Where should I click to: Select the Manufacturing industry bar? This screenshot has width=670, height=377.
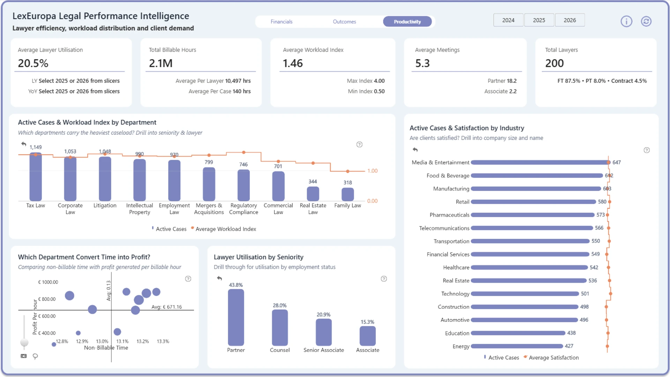[x=536, y=189]
